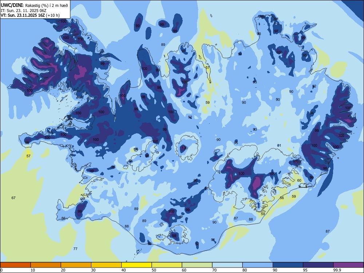Click the legend scale label '40'
The width and height of the screenshot is (364, 273).
pyautogui.click(x=124, y=270)
